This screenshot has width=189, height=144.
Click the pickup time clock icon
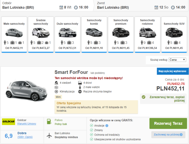(76, 8)
